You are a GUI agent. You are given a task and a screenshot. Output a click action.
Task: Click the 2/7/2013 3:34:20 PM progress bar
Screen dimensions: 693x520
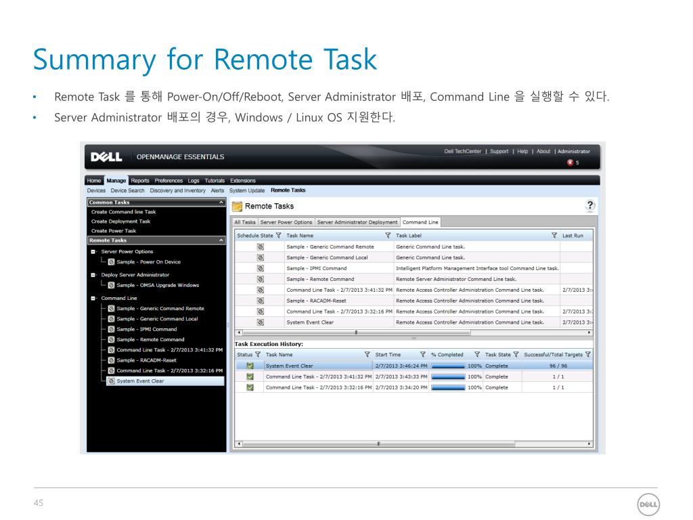click(448, 387)
